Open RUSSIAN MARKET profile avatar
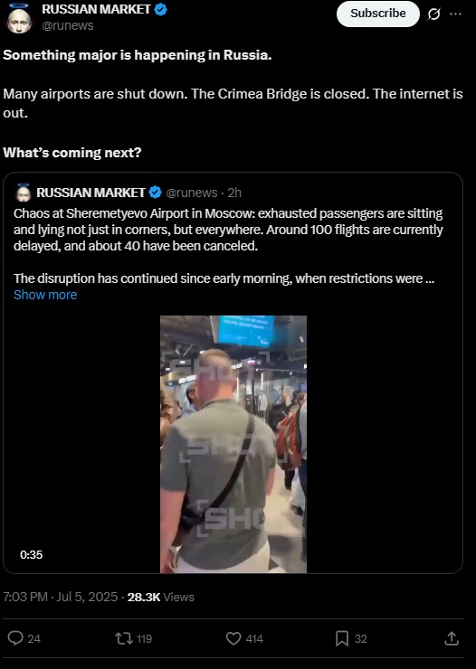476x669 pixels. pos(18,18)
